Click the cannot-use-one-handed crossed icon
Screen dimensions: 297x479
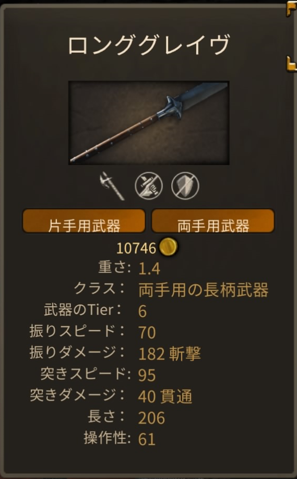[149, 185]
